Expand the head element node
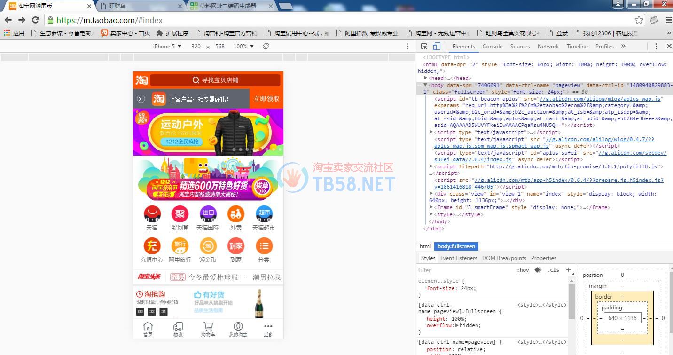 (425, 78)
